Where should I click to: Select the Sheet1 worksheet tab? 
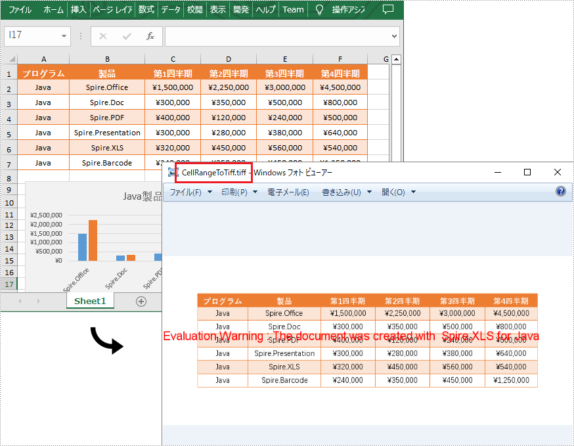89,300
